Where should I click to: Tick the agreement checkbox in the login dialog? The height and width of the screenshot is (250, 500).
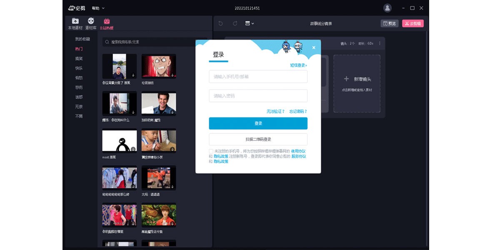click(x=211, y=151)
